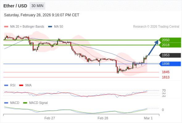Click the Research © 2026 Trading Central text

click(156, 27)
